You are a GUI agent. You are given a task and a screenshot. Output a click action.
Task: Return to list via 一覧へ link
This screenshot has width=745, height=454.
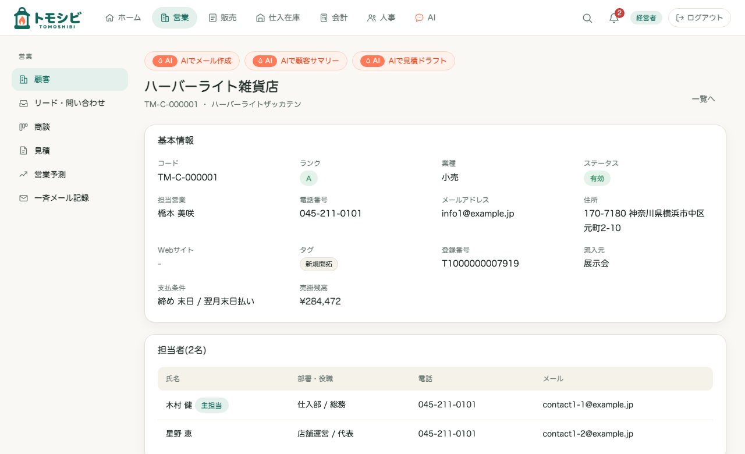point(703,99)
